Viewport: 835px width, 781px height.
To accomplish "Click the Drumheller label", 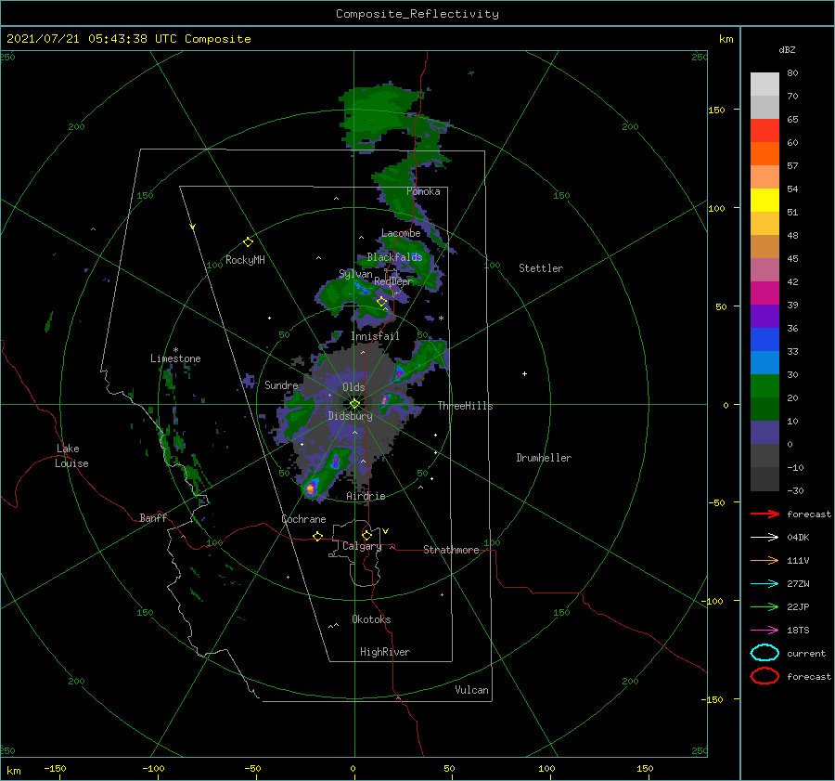I will coord(544,458).
